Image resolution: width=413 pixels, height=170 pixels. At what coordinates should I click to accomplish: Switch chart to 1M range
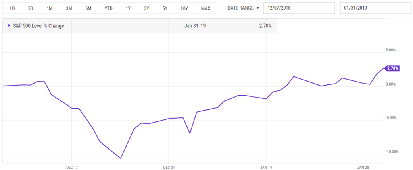tap(50, 8)
